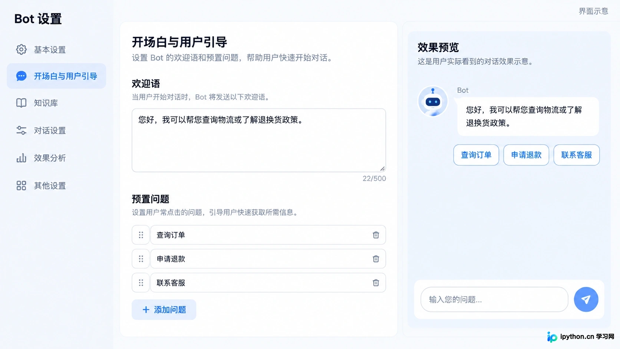Click the 效果预览 heading

(x=438, y=47)
